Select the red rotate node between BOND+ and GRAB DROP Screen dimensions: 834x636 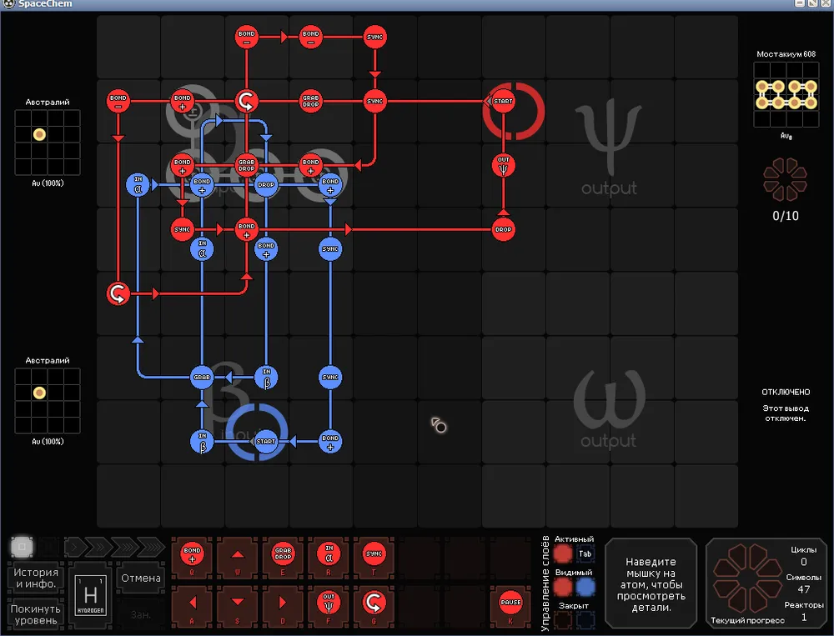click(x=246, y=101)
